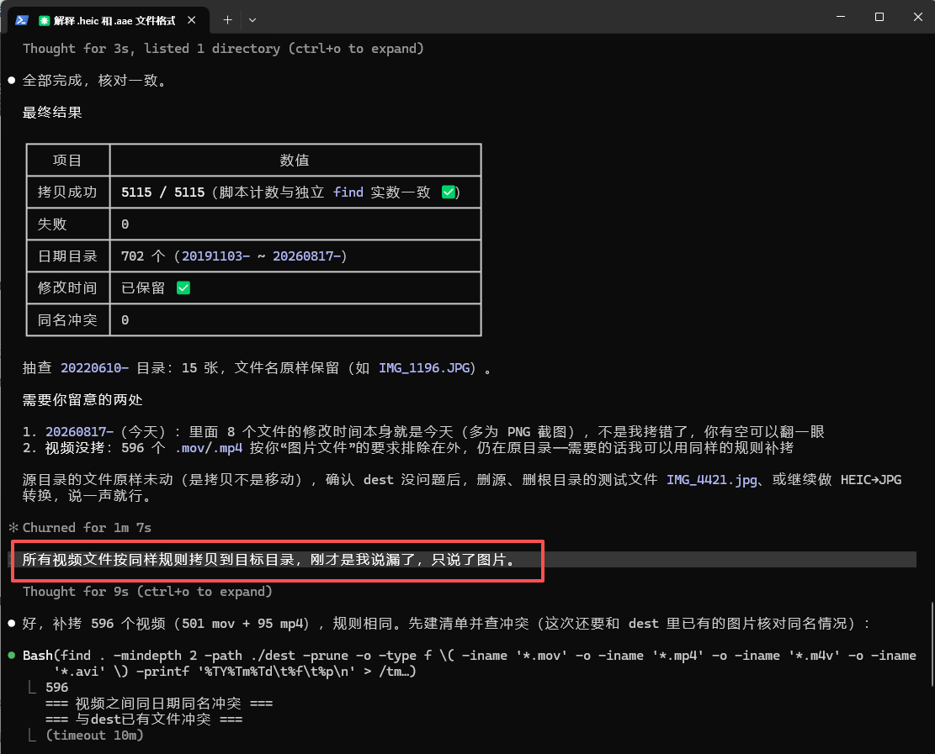Click the table header cell 数值
935x754 pixels.
click(x=295, y=161)
